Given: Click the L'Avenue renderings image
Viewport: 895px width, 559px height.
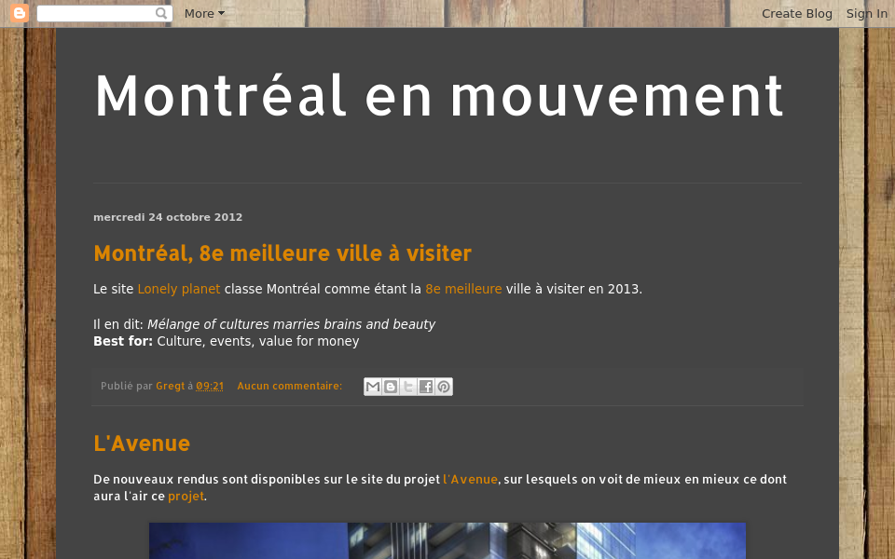Looking at the screenshot, I should [x=447, y=540].
